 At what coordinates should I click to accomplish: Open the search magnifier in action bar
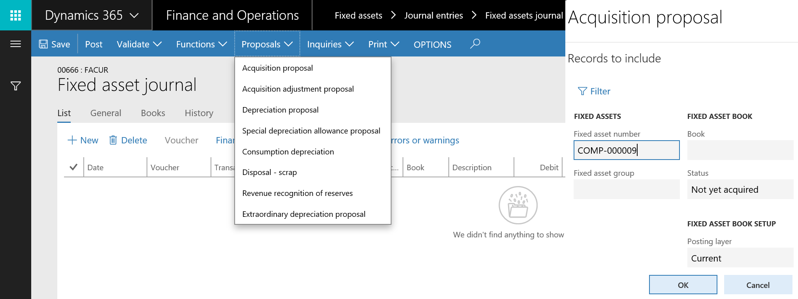coord(475,43)
